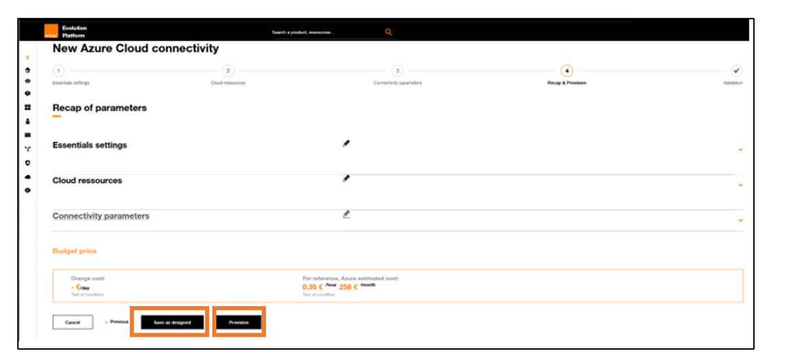Go to step 2 Cloud ressources

point(228,71)
